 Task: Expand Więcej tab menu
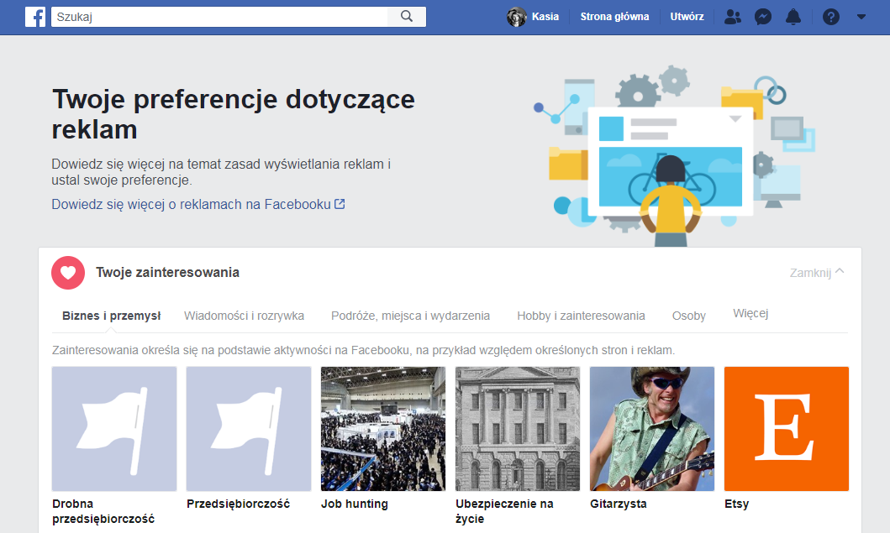750,314
